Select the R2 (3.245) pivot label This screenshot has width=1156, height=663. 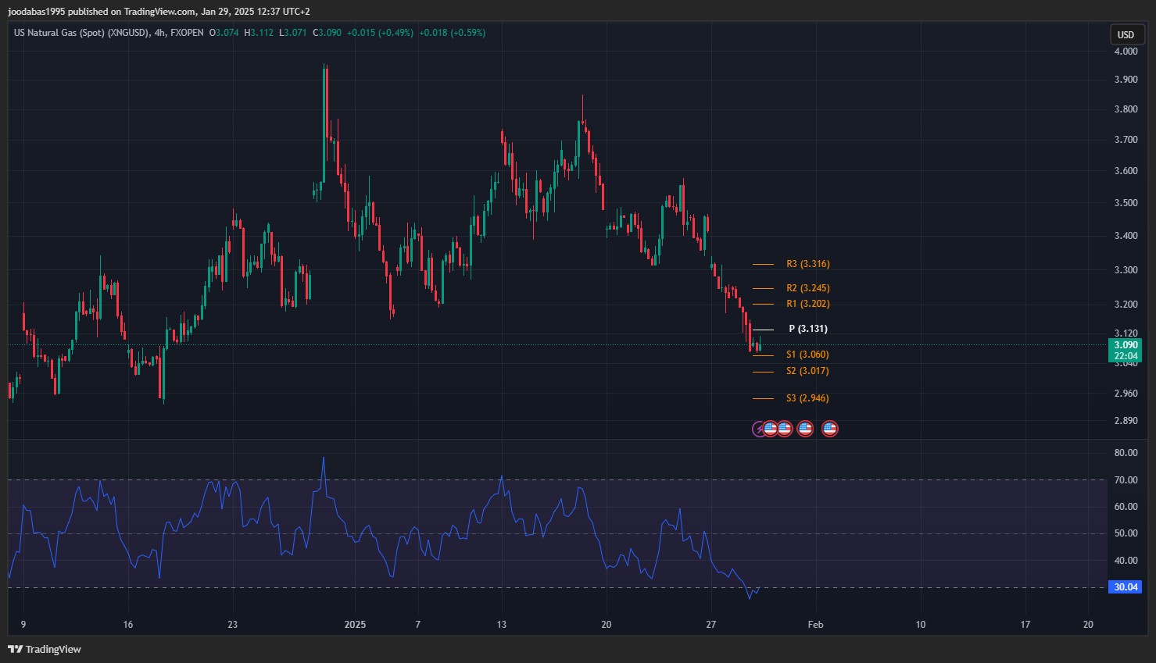coord(808,288)
